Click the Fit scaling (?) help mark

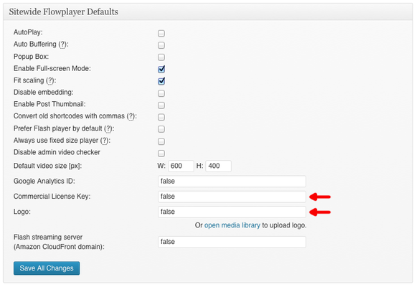point(50,80)
